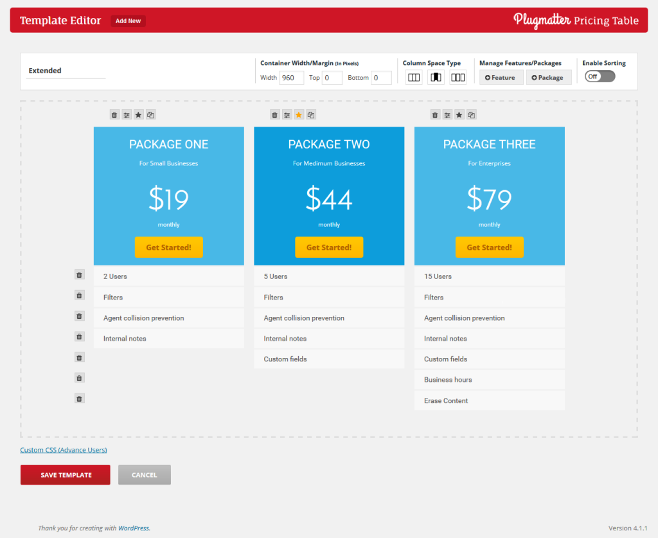Select the first Column Space Type layout icon
The height and width of the screenshot is (538, 658).
pos(413,77)
